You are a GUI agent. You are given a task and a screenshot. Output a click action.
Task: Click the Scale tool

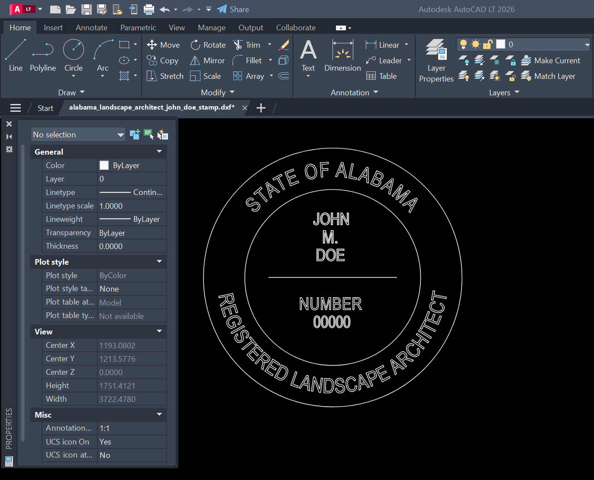pyautogui.click(x=205, y=76)
